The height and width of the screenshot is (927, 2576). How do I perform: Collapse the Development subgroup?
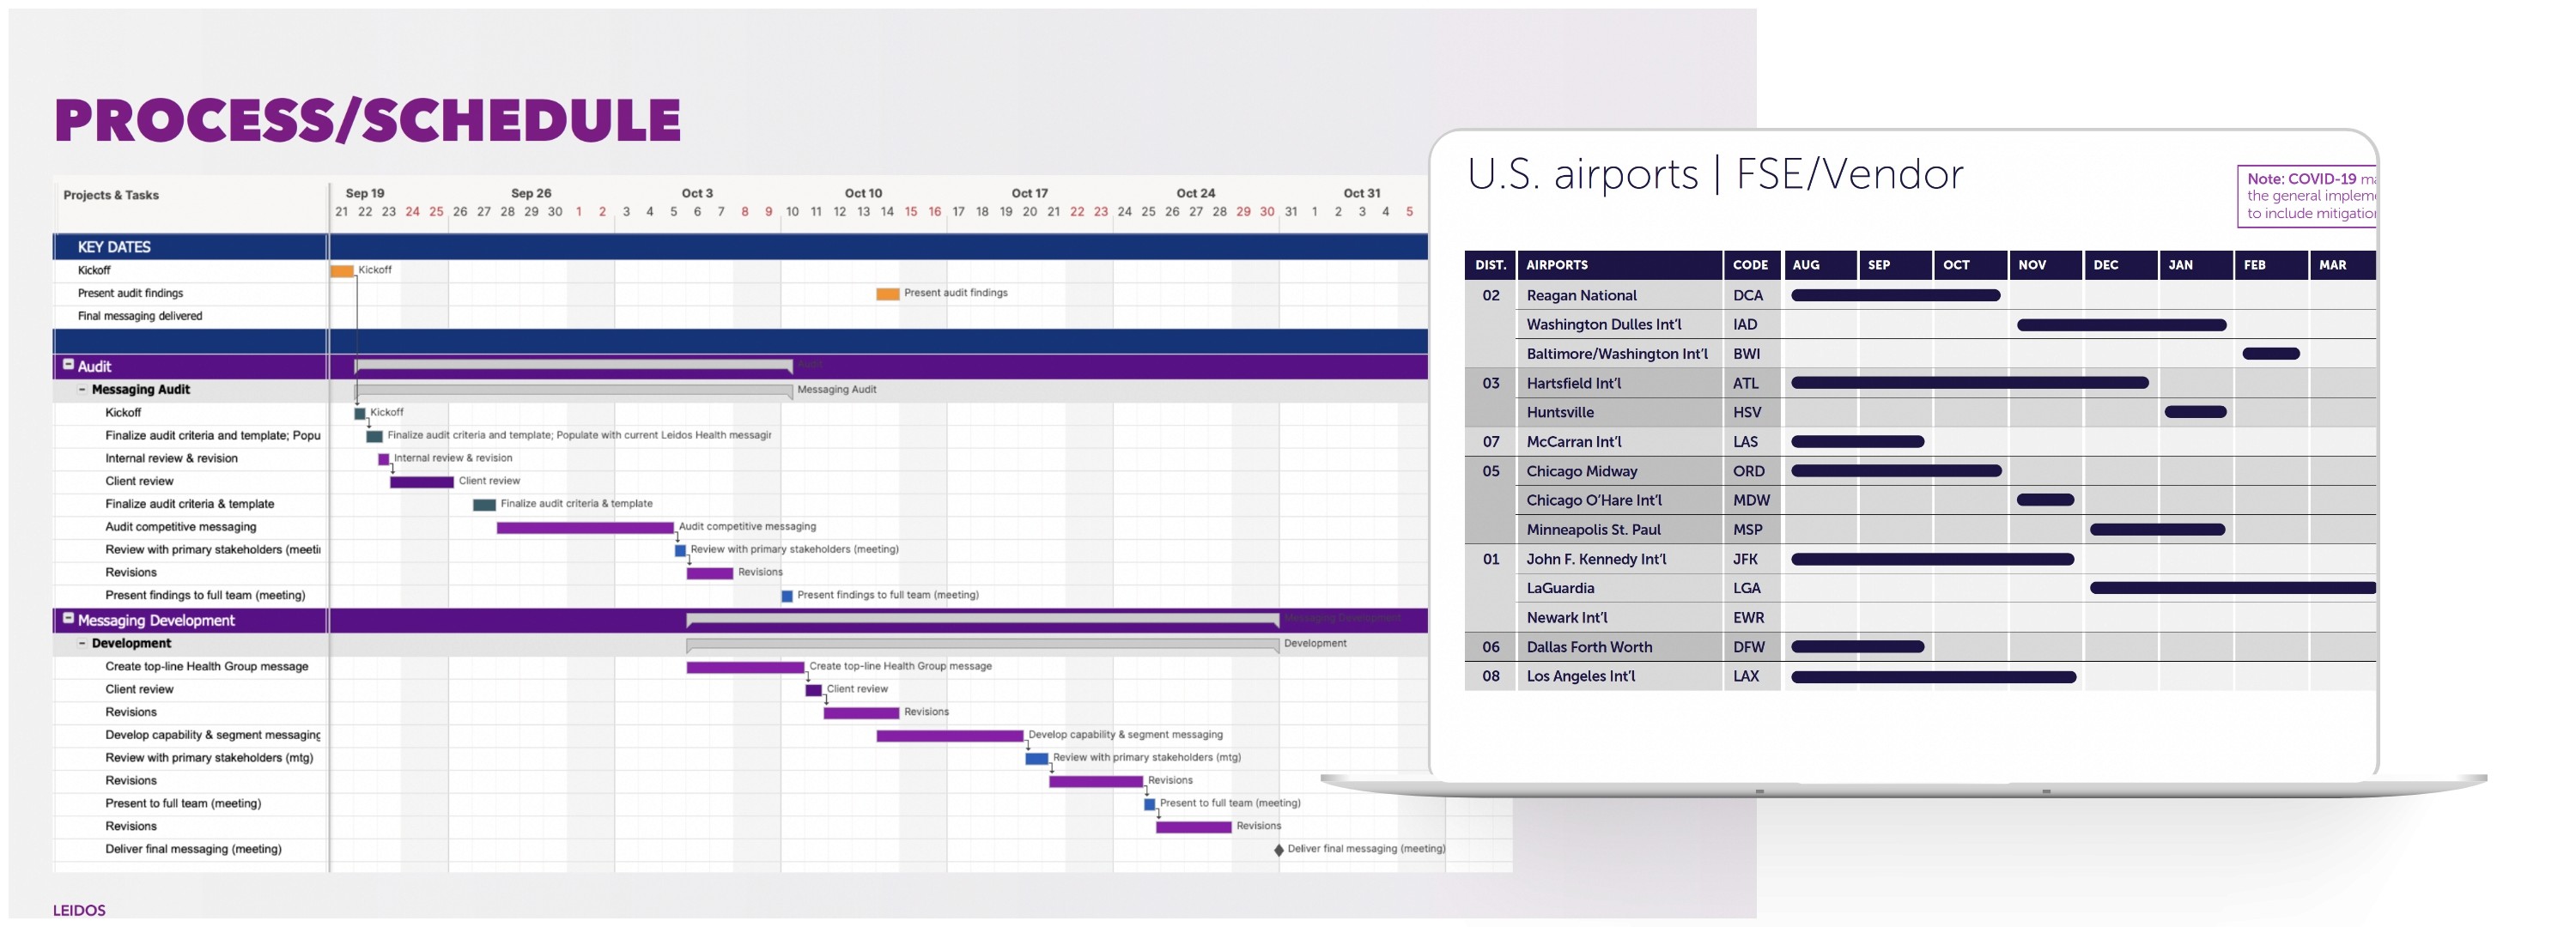[x=82, y=643]
